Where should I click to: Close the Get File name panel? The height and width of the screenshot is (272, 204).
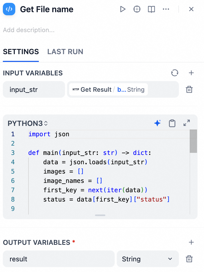click(x=191, y=9)
